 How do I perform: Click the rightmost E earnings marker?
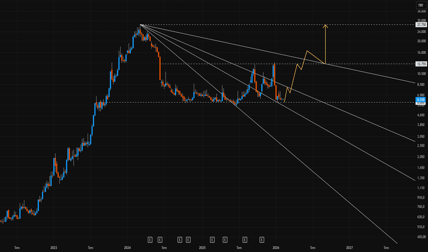(x=262, y=240)
